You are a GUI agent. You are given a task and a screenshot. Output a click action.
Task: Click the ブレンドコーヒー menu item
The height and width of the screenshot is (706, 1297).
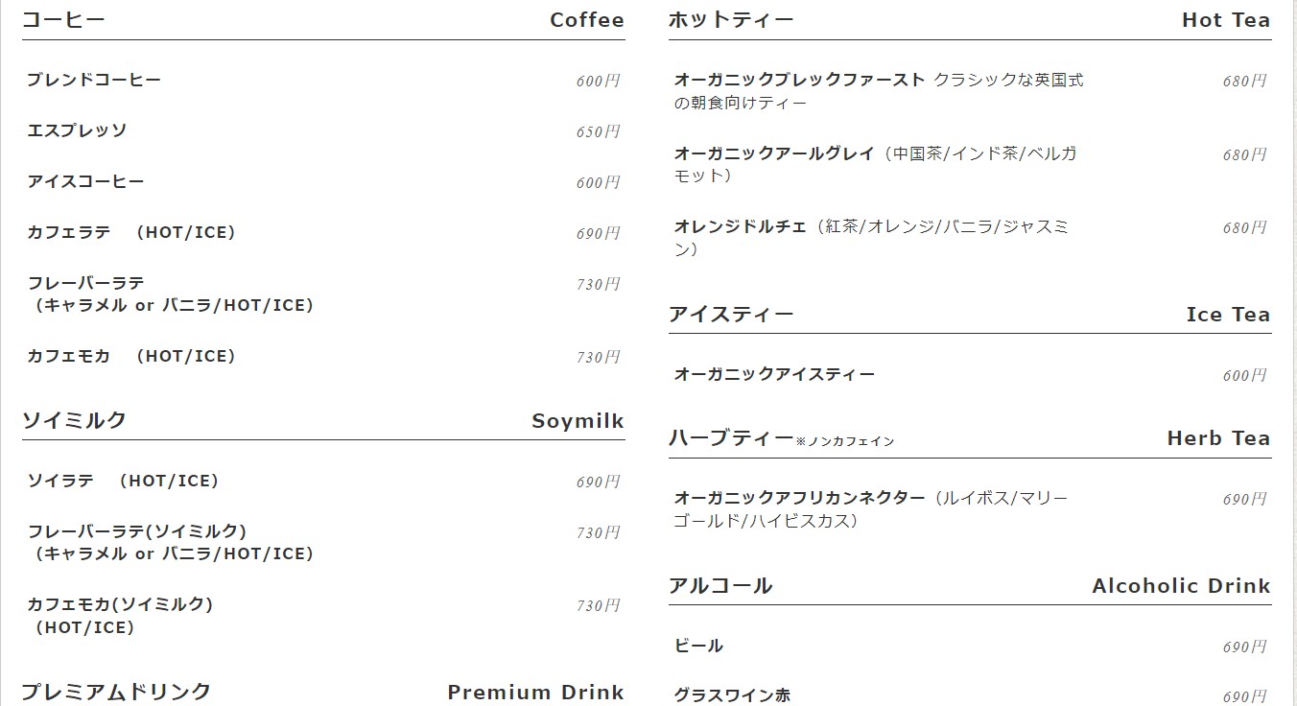point(94,80)
